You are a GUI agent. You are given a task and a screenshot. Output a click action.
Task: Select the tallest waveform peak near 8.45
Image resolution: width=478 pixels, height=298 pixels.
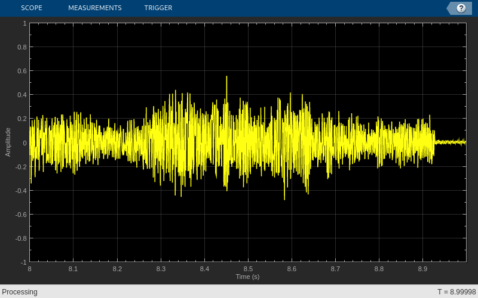coord(226,78)
